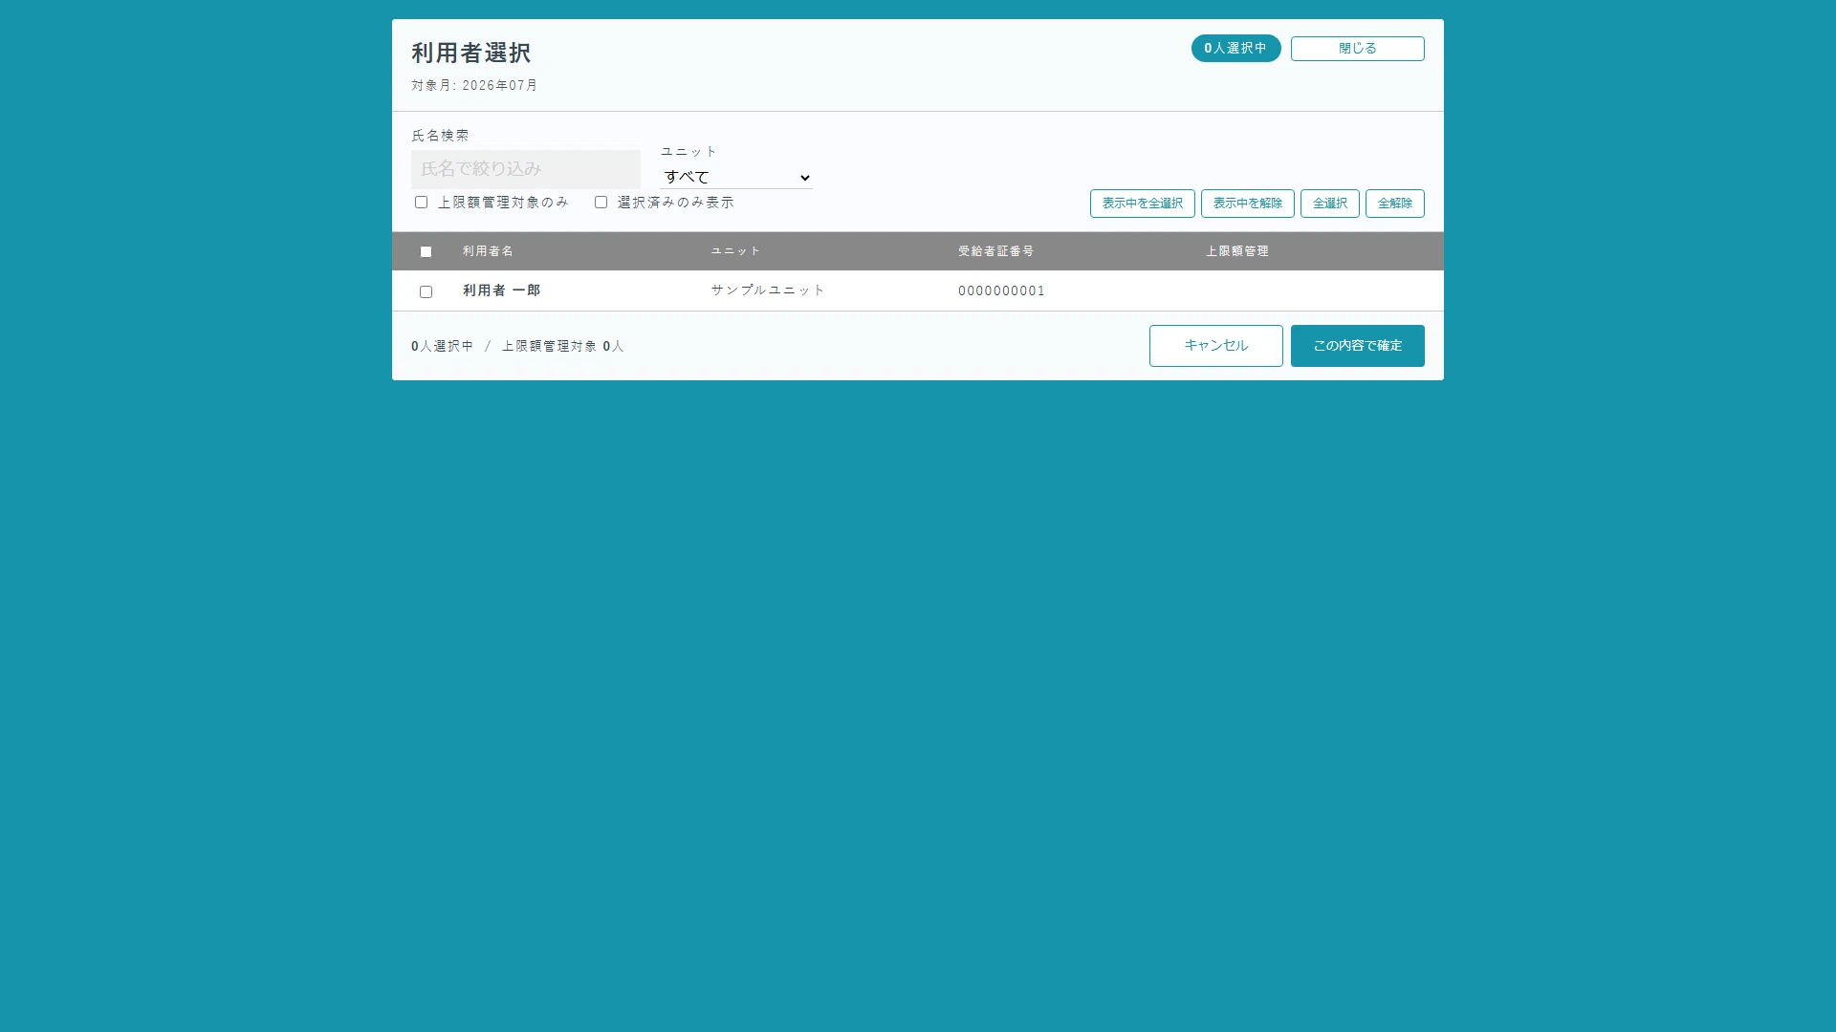Enable the 上限額管理対象のみ checkbox

coord(421,203)
